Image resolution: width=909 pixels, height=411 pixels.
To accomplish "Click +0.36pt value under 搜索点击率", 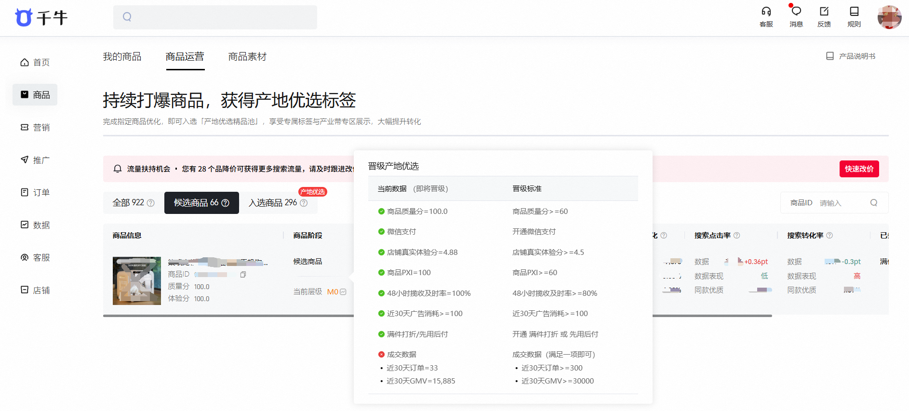I will coord(756,262).
